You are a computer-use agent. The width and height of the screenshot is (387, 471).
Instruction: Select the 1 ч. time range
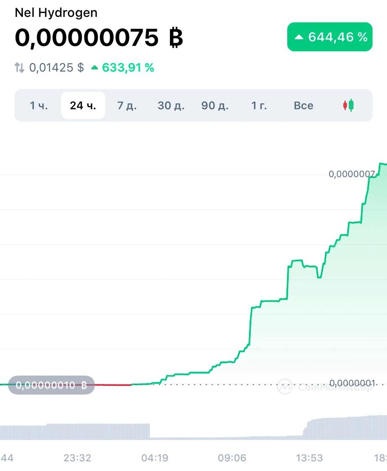coord(39,106)
